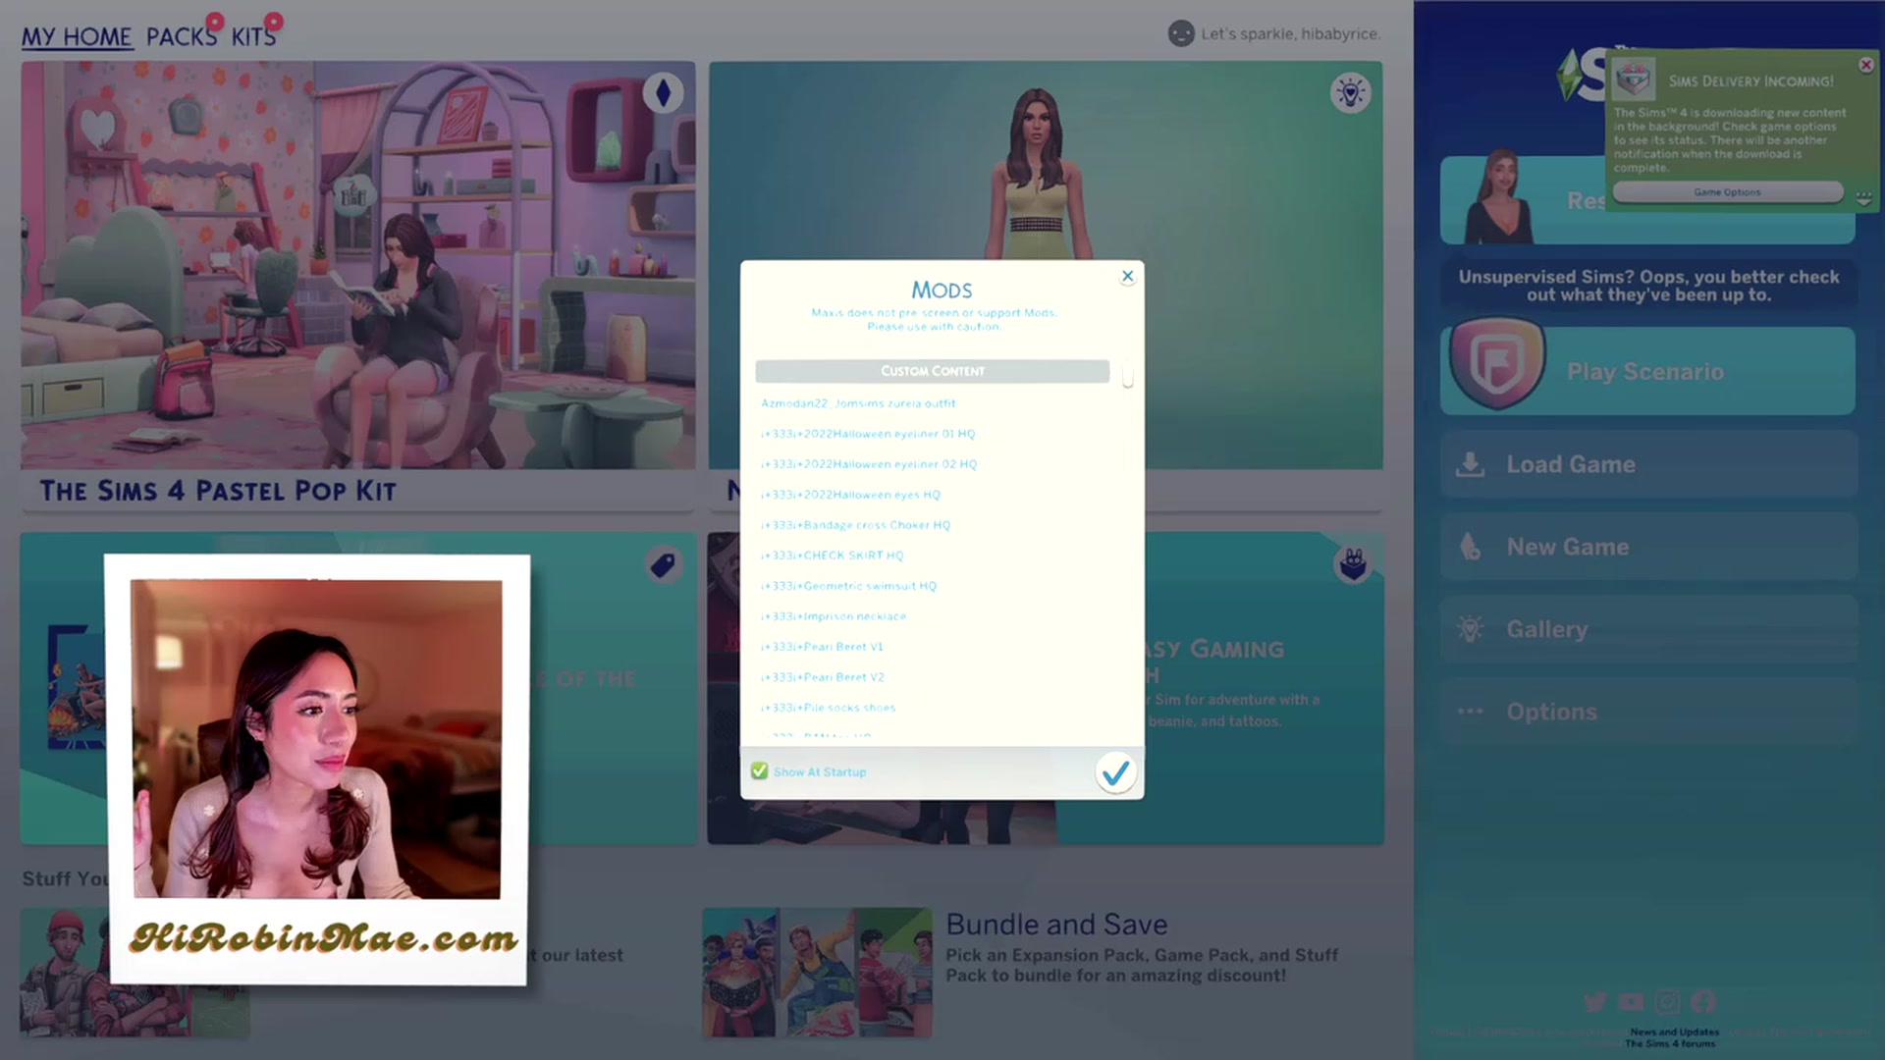Start Play Scenario
This screenshot has height=1060, width=1885.
(x=1647, y=371)
